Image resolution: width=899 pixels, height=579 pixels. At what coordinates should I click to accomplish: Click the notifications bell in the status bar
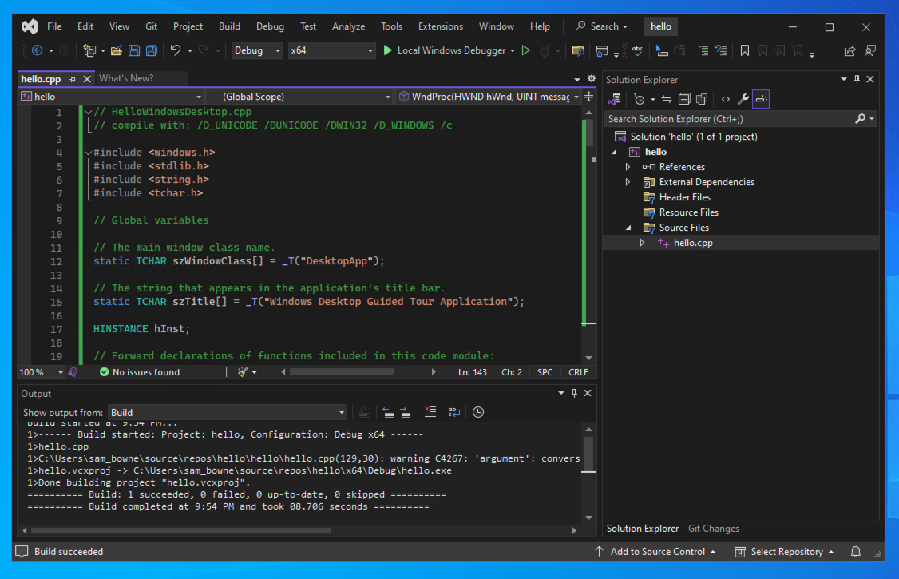point(856,552)
